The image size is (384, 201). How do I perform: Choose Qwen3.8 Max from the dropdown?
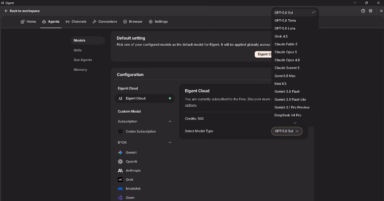295,76
